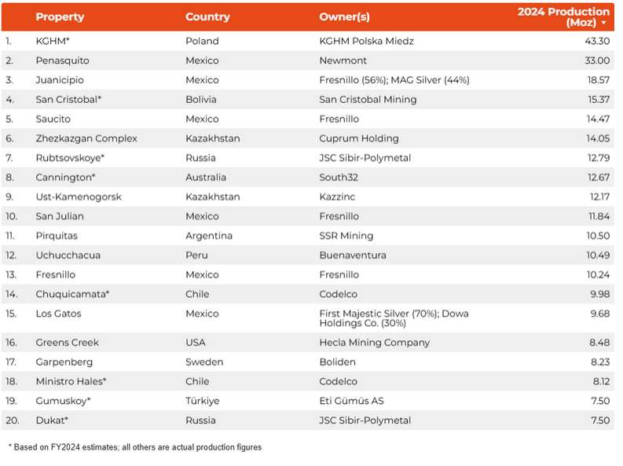Screen dimensions: 623x466
Task: Click the Country column header
Action: [x=208, y=17]
